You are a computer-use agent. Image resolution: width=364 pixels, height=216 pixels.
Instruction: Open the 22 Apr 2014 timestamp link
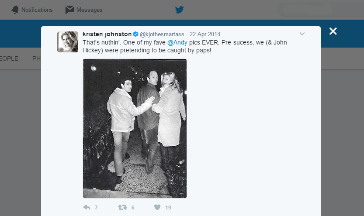tap(205, 34)
